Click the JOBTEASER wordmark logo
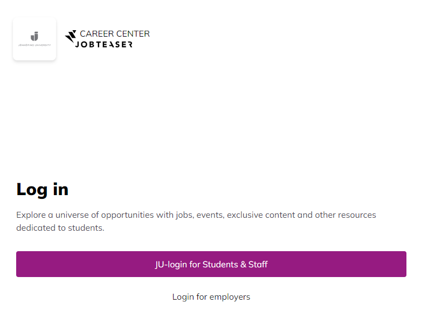This screenshot has width=428, height=311. pyautogui.click(x=103, y=44)
